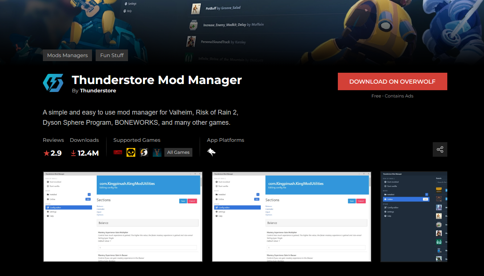
Task: Visit the Thunderstore author link
Action: (x=98, y=91)
